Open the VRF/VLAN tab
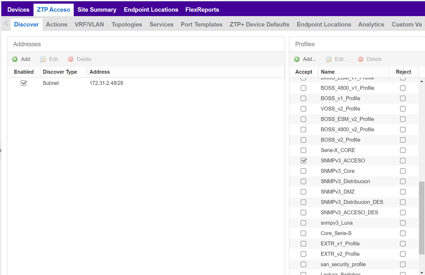Viewport: 425px width, 275px height. pyautogui.click(x=89, y=25)
